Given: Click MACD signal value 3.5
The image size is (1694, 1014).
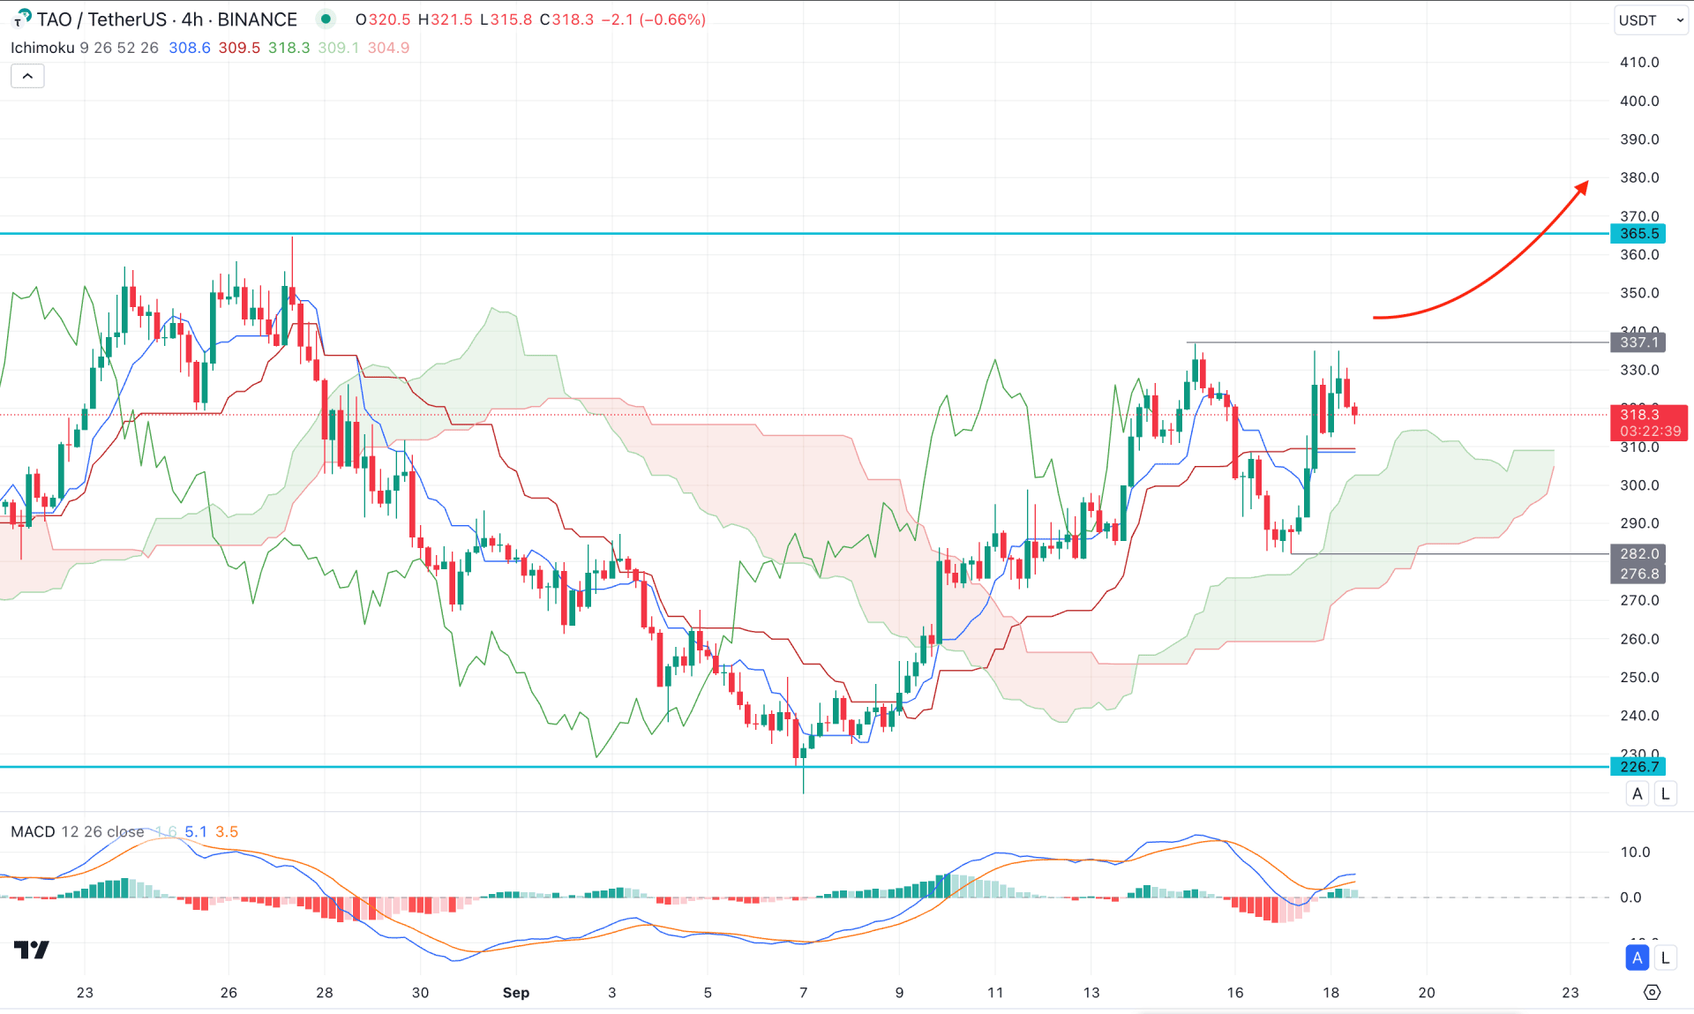Looking at the screenshot, I should [x=227, y=831].
